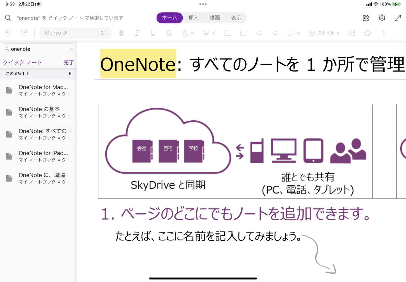Click the 誰とでも共有 caption
The width and height of the screenshot is (406, 282).
(308, 177)
